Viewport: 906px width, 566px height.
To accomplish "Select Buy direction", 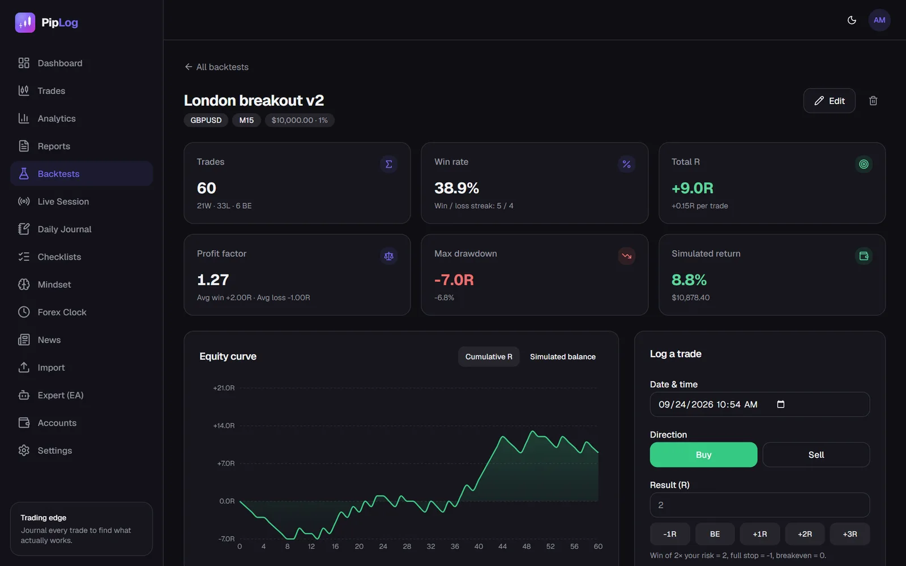I will [x=703, y=454].
